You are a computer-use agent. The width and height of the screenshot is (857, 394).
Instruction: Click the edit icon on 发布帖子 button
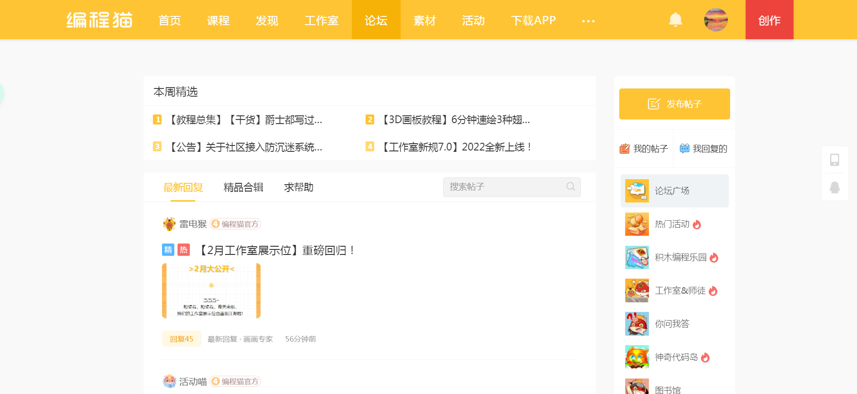click(x=654, y=104)
